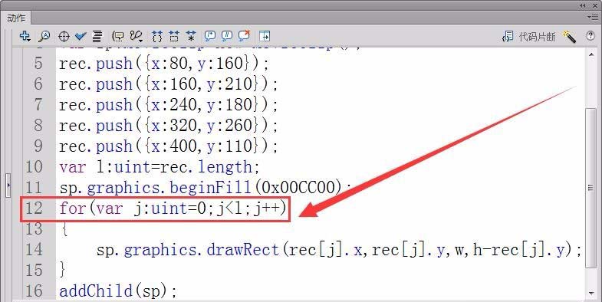Click the var l:uint=rec.length line
Image resolution: width=602 pixels, height=302 pixels.
point(160,167)
